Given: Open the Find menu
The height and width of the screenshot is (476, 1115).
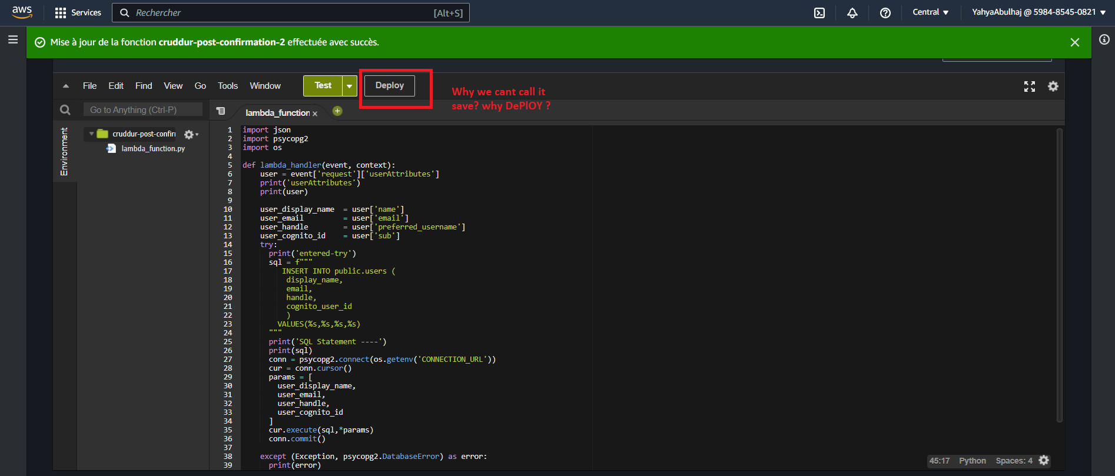Looking at the screenshot, I should (x=144, y=86).
